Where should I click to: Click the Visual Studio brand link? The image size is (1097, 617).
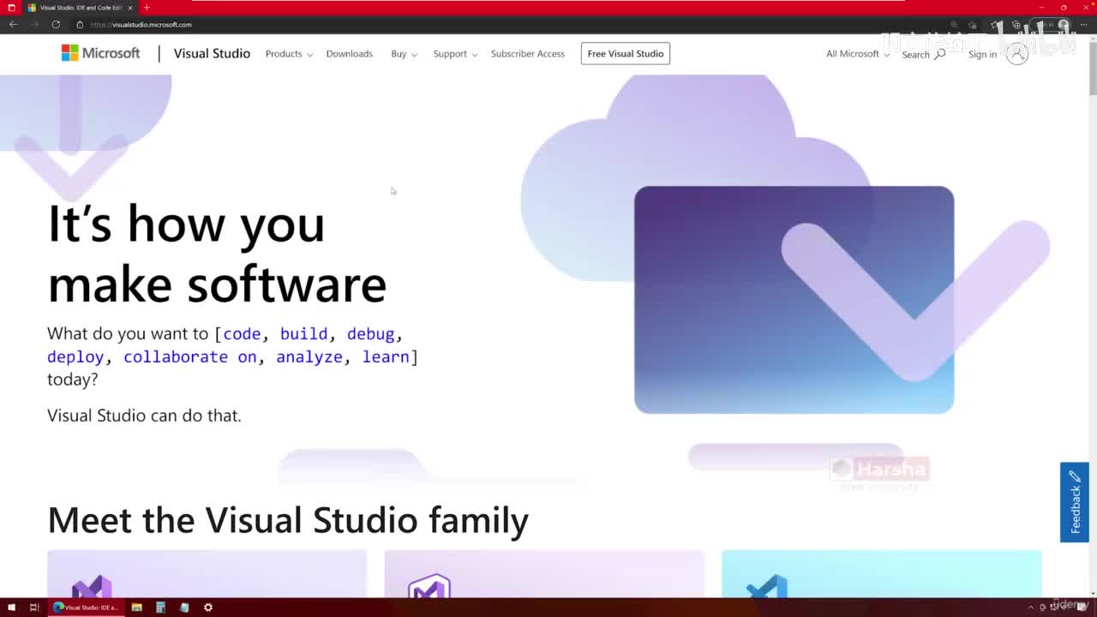(212, 53)
